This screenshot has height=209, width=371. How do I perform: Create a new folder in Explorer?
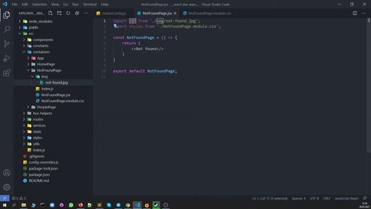click(59, 13)
